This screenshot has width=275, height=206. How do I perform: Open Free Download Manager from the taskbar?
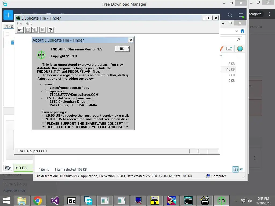point(88,201)
